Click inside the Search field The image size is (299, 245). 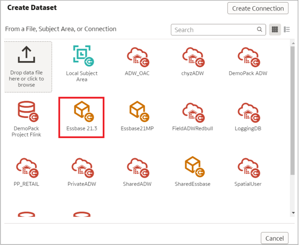tap(215, 30)
